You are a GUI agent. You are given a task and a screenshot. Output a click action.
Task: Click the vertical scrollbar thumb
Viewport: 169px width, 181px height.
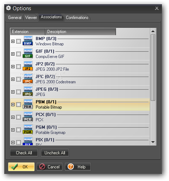tap(153, 67)
